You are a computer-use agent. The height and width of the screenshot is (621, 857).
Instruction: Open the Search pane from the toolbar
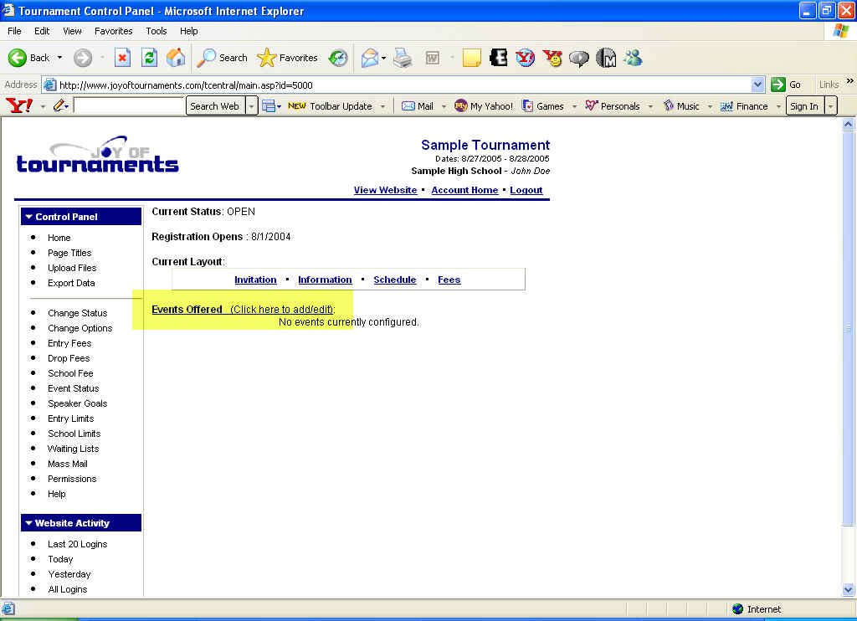[x=223, y=58]
